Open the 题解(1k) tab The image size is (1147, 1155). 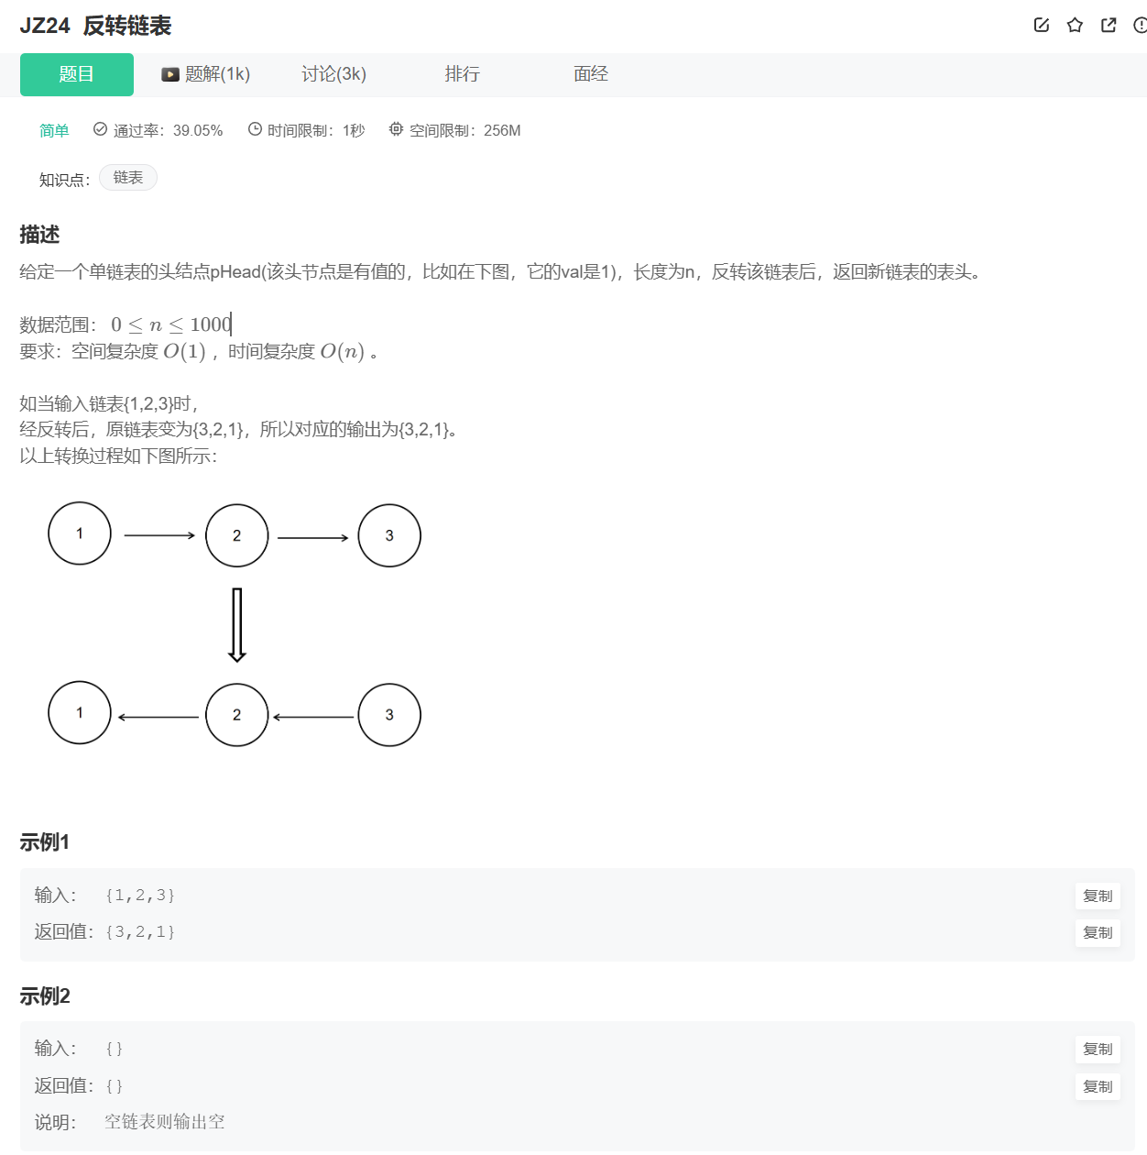[x=206, y=74]
